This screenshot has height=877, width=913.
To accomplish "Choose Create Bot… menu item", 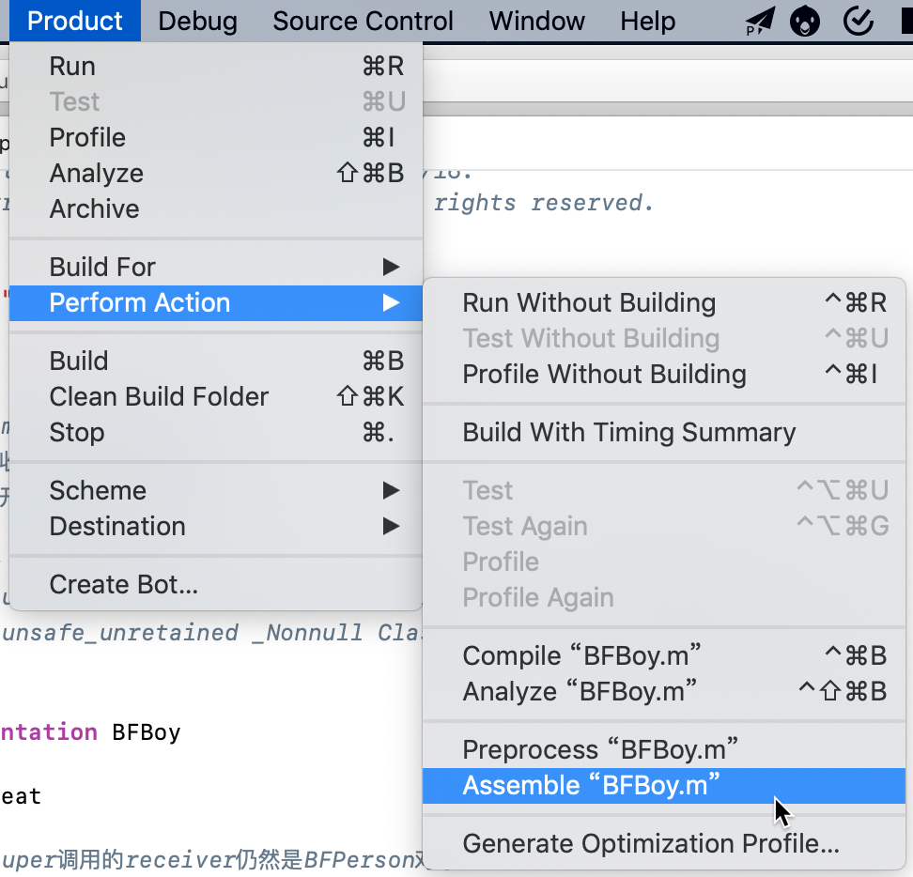I will point(215,584).
